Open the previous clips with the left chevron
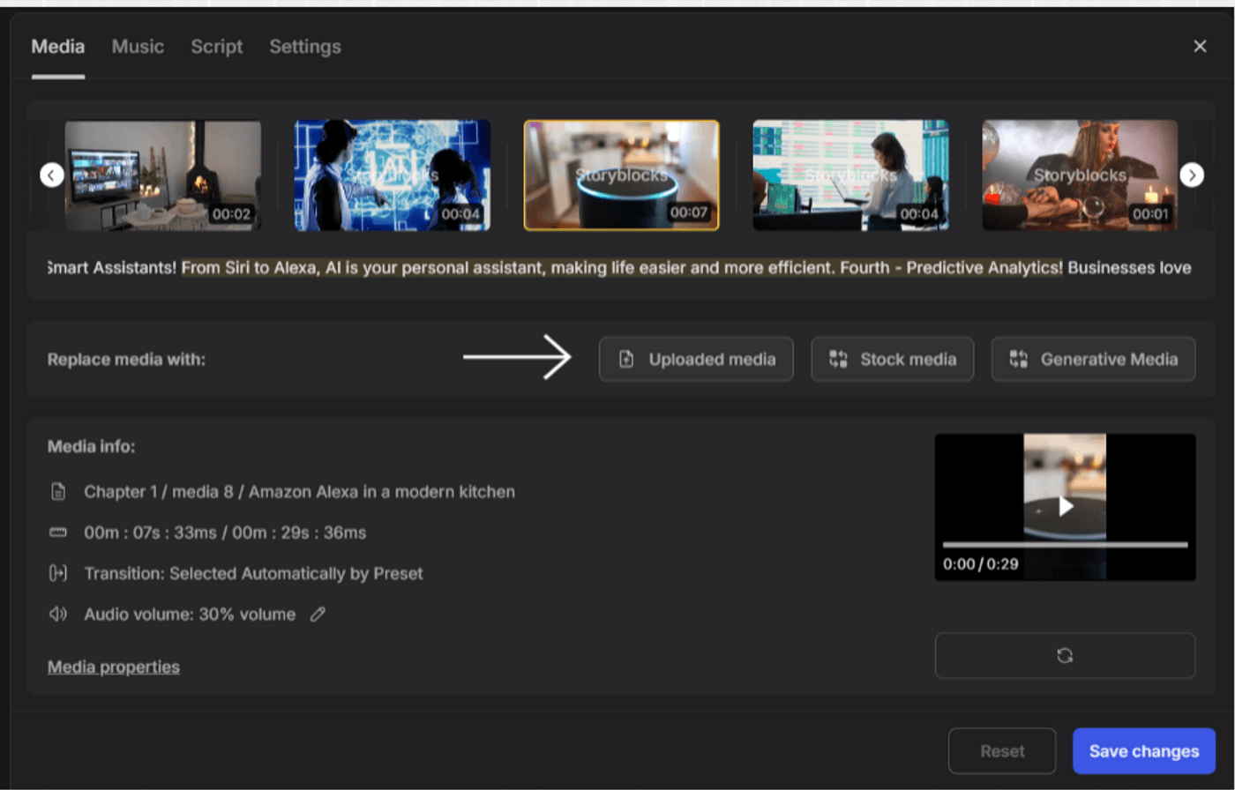 (50, 175)
